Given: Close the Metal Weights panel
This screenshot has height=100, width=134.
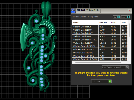Looking at the screenshot, I should click(x=130, y=11).
